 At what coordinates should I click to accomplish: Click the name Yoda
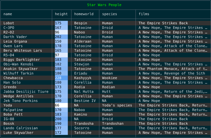click(x=8, y=105)
